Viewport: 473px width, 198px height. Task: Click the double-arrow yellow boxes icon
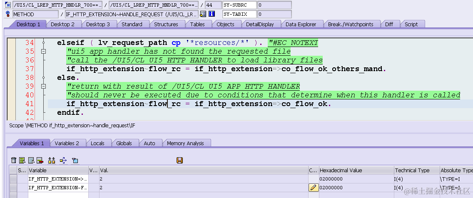(52, 160)
